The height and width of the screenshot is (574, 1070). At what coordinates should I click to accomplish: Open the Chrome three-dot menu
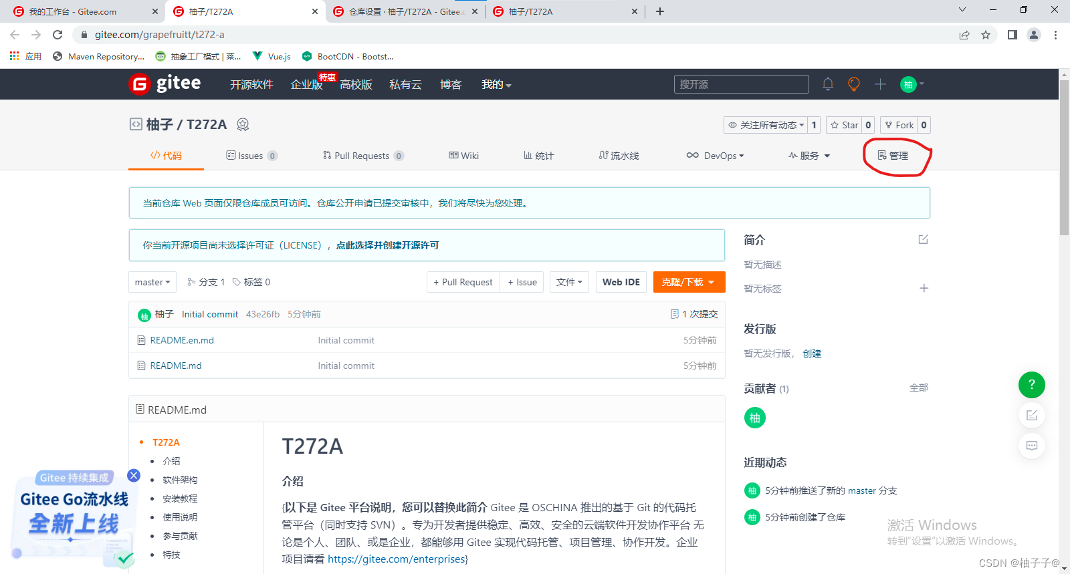(x=1055, y=35)
